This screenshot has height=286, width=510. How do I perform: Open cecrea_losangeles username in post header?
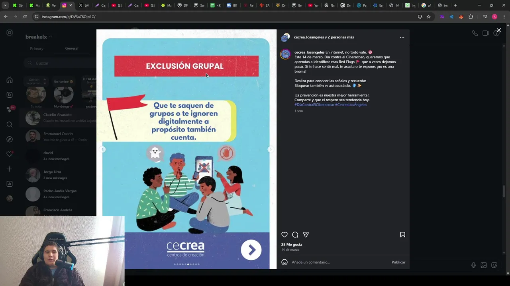(x=309, y=37)
